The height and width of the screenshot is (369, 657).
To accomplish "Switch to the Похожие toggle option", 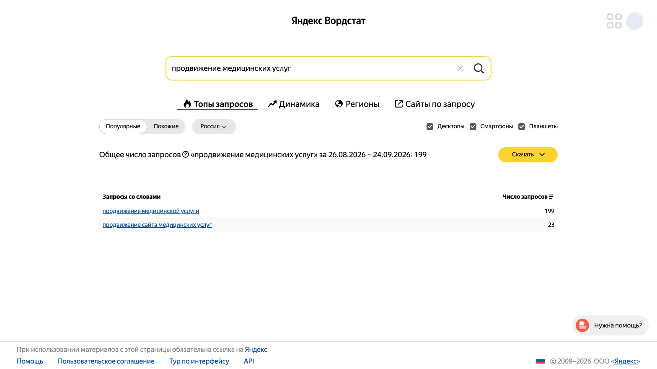I will pos(166,127).
